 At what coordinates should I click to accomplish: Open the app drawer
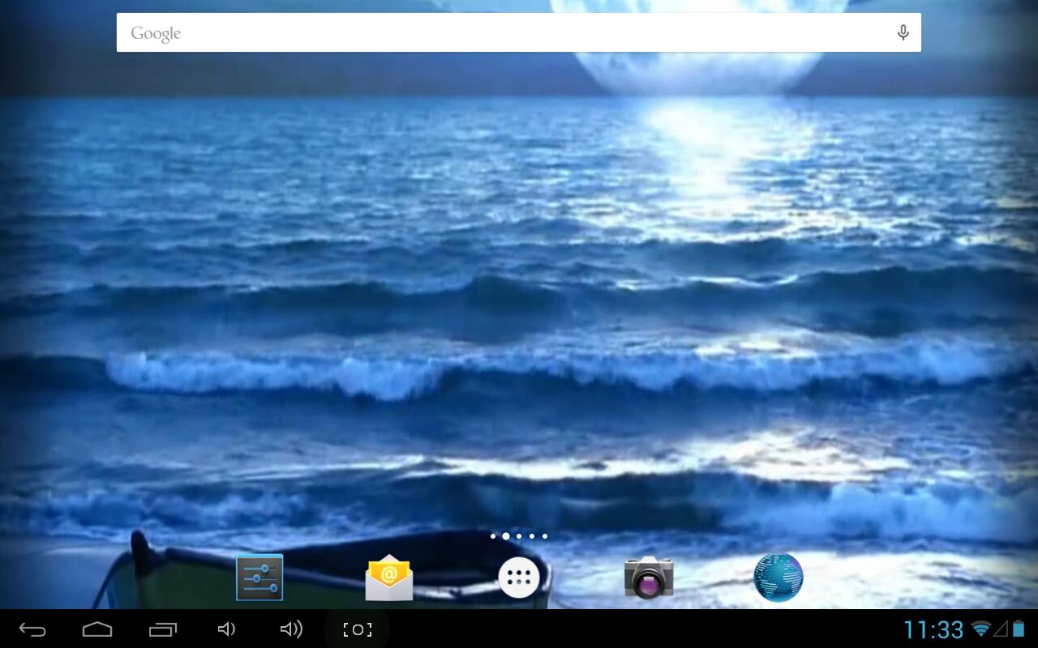519,578
